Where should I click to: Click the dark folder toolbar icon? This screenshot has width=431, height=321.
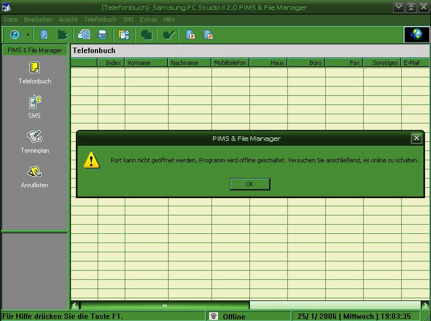point(63,35)
